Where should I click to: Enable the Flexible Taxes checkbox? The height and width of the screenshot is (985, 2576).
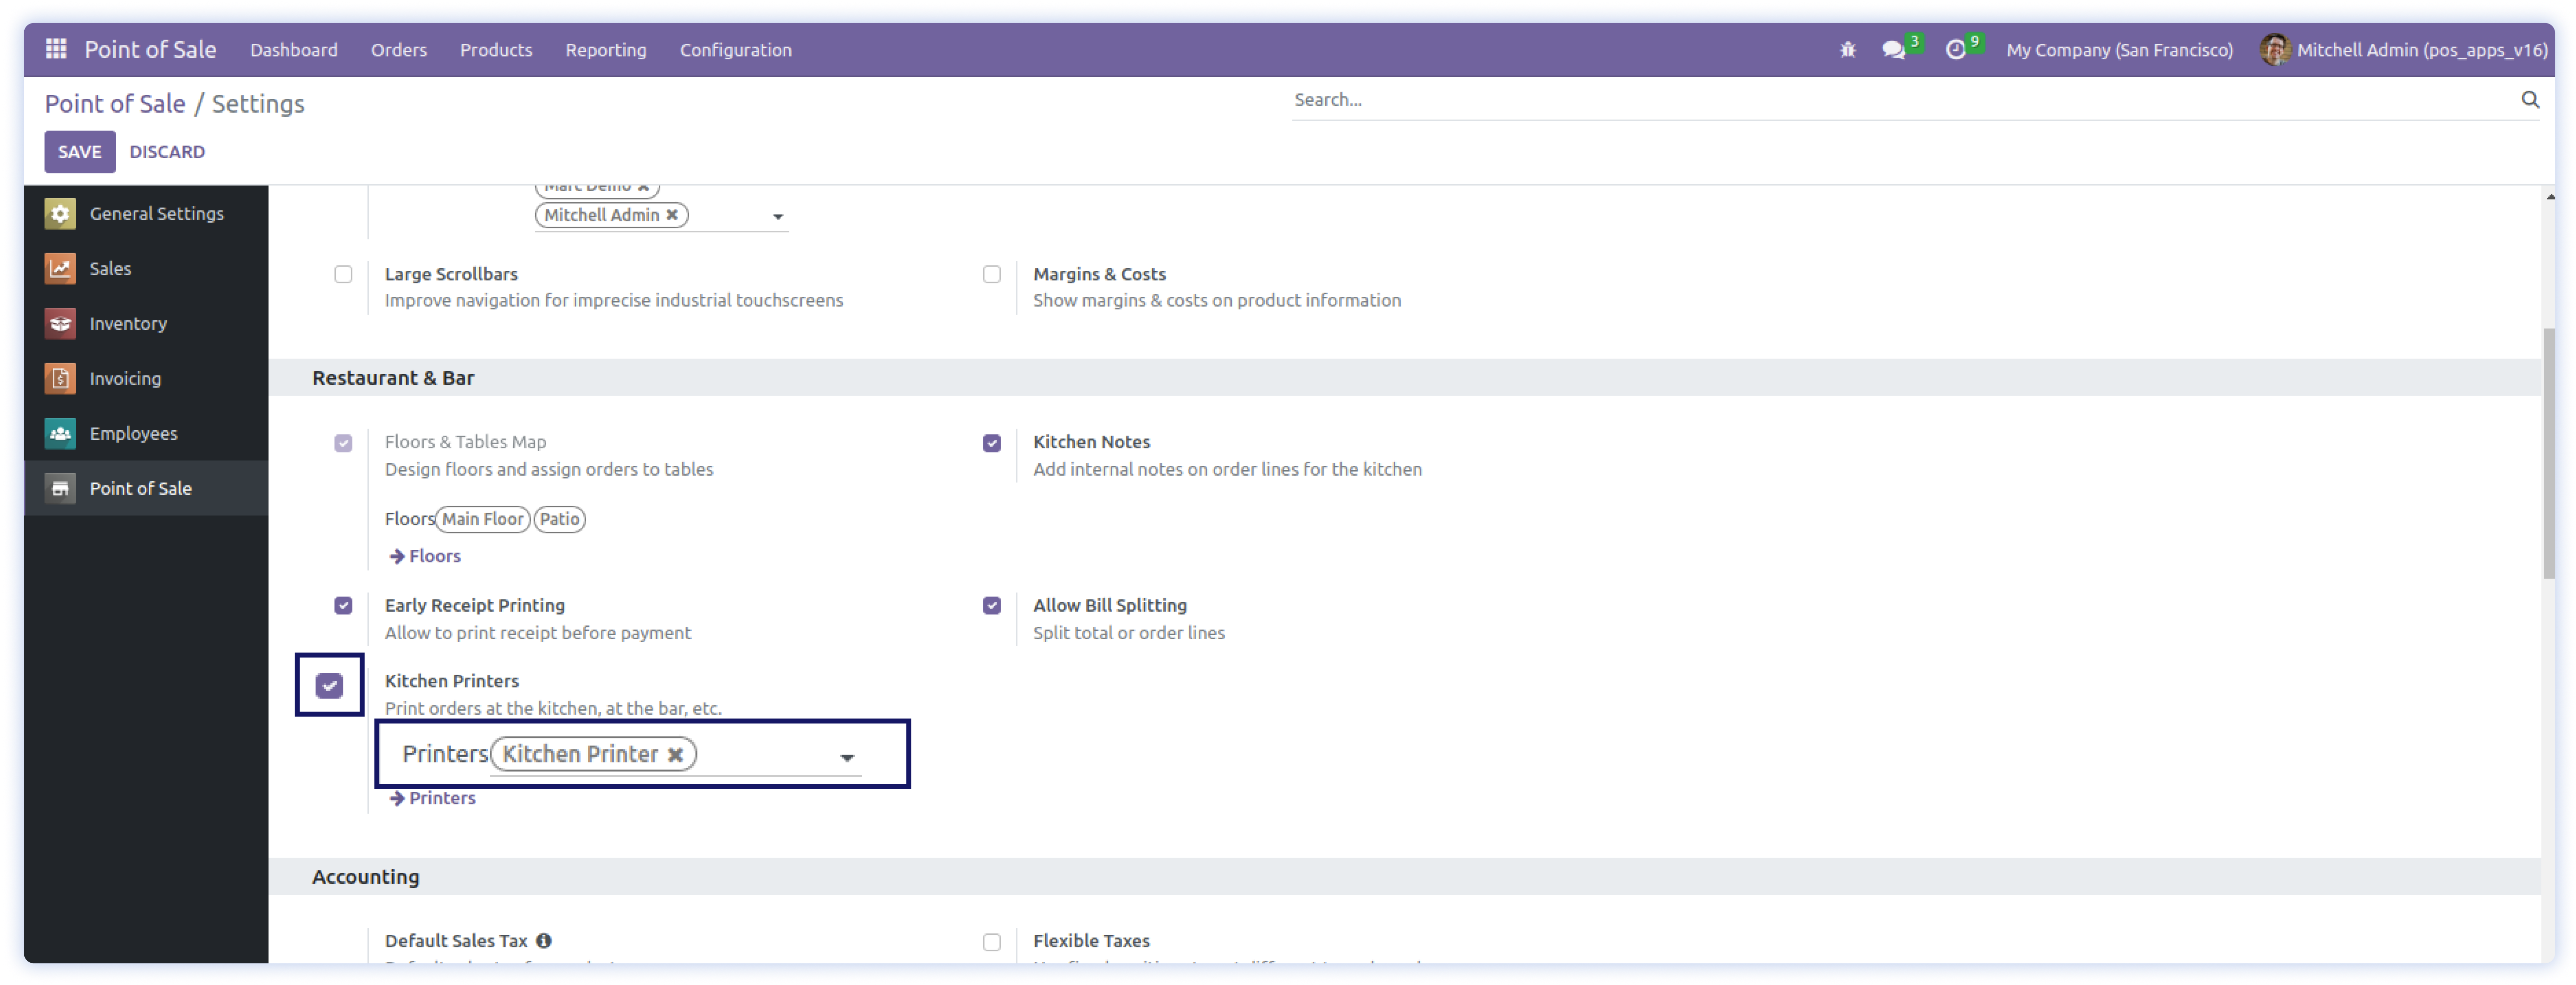991,942
